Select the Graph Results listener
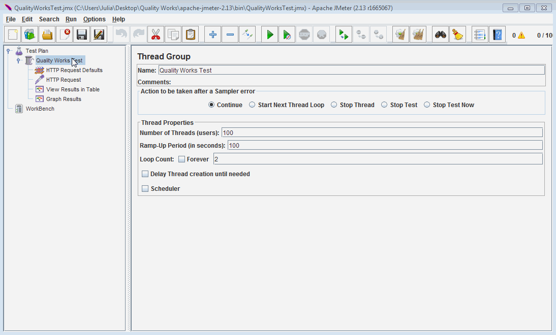The height and width of the screenshot is (335, 556). pyautogui.click(x=64, y=99)
